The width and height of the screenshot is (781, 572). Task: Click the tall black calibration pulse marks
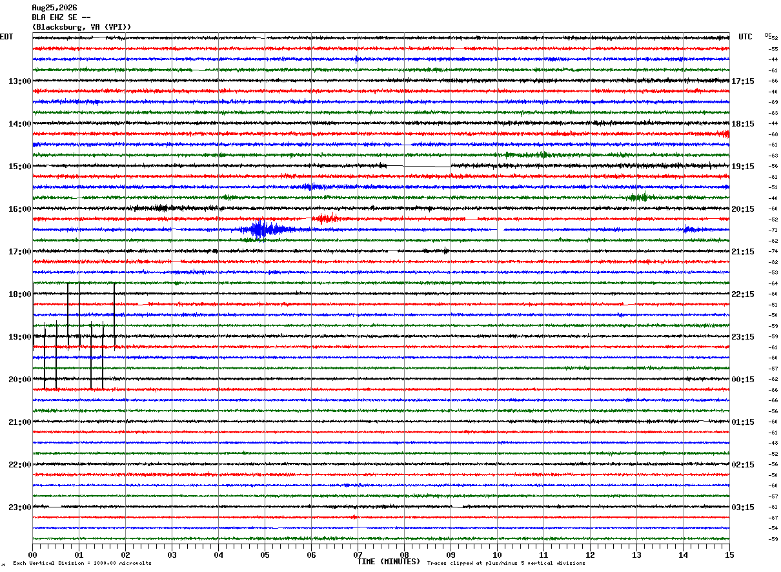coord(74,336)
